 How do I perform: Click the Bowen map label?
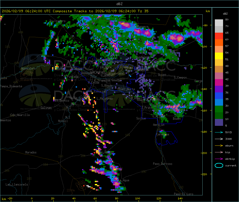click(x=177, y=119)
